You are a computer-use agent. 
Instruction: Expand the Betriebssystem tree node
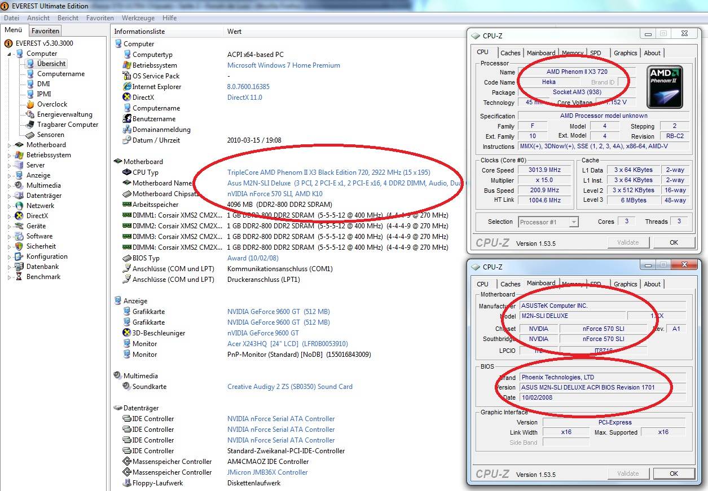pos(10,155)
